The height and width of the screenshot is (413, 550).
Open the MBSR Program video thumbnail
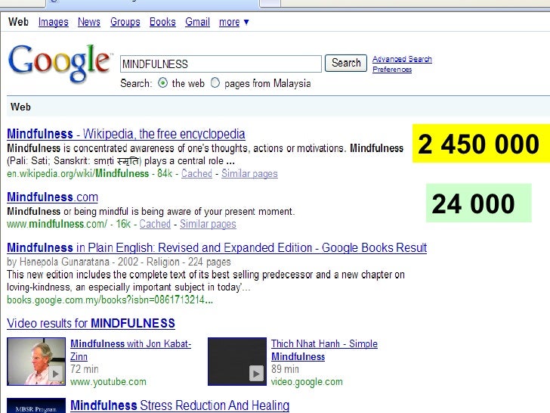[36, 405]
